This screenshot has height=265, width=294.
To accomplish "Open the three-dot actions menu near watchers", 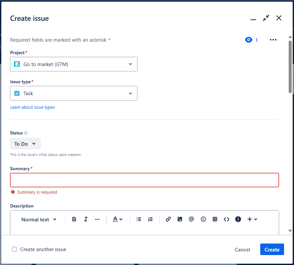I will [x=273, y=40].
